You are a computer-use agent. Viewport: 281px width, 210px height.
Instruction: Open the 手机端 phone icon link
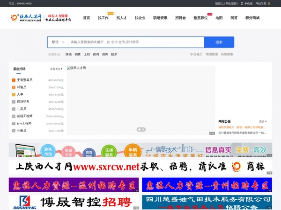247,3
